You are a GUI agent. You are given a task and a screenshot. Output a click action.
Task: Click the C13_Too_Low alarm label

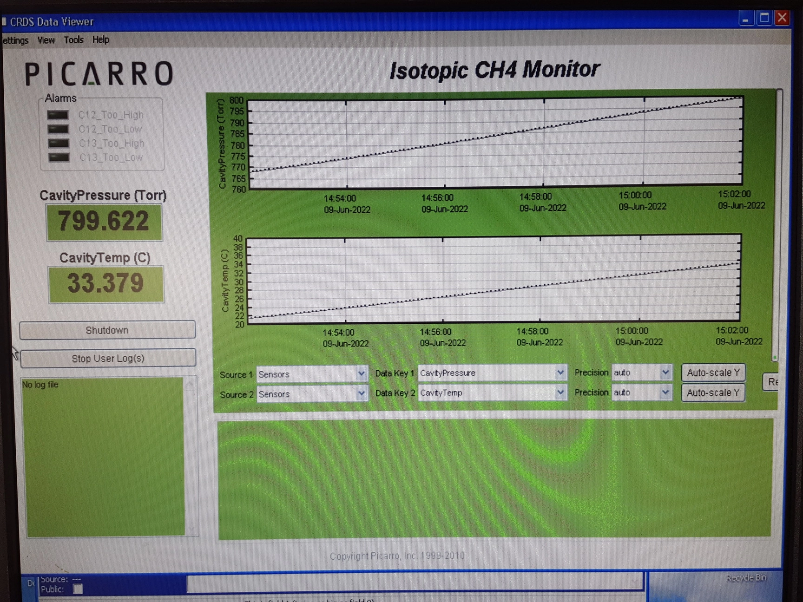pos(111,157)
